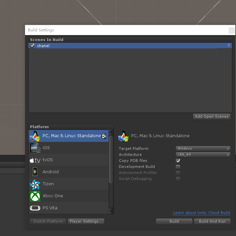Select the iOS platform row
This screenshot has height=236, width=236.
click(x=69, y=148)
